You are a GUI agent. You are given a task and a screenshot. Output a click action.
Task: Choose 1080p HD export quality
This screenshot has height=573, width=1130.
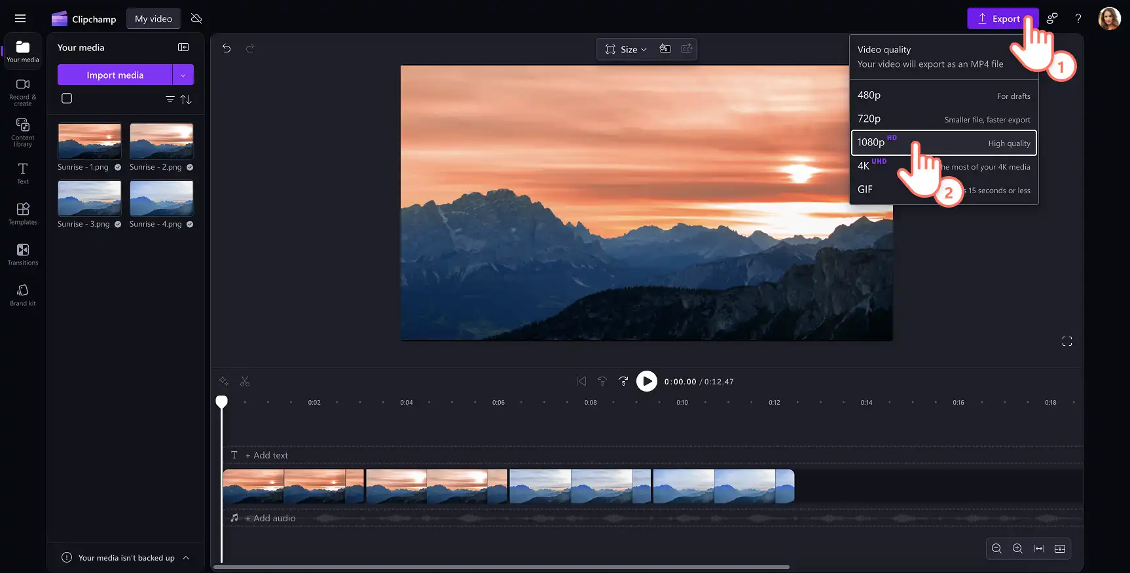pyautogui.click(x=944, y=143)
